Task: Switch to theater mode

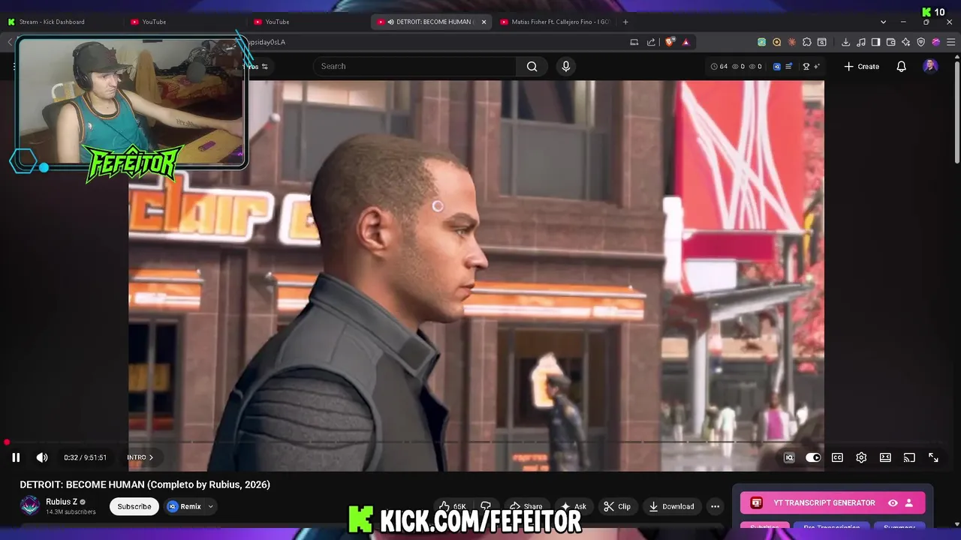Action: [x=885, y=457]
